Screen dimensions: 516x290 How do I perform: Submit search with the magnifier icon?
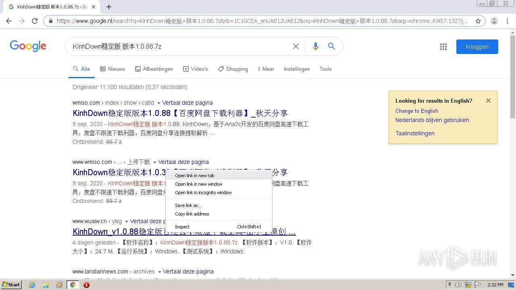click(331, 46)
